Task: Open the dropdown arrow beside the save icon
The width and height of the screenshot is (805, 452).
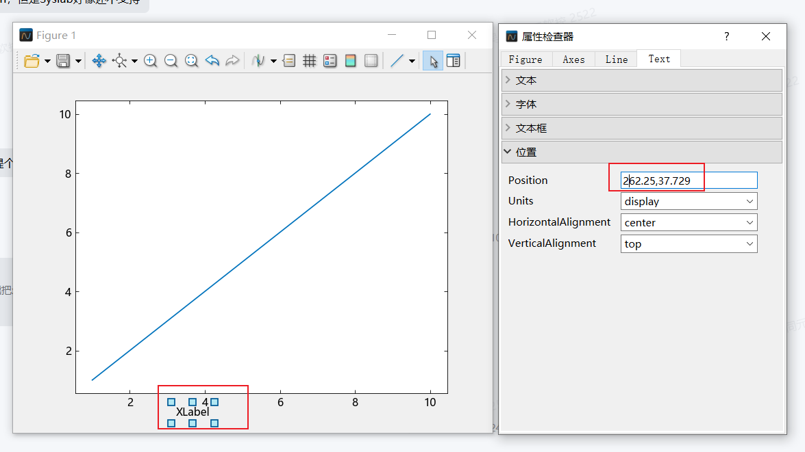Action: [78, 62]
